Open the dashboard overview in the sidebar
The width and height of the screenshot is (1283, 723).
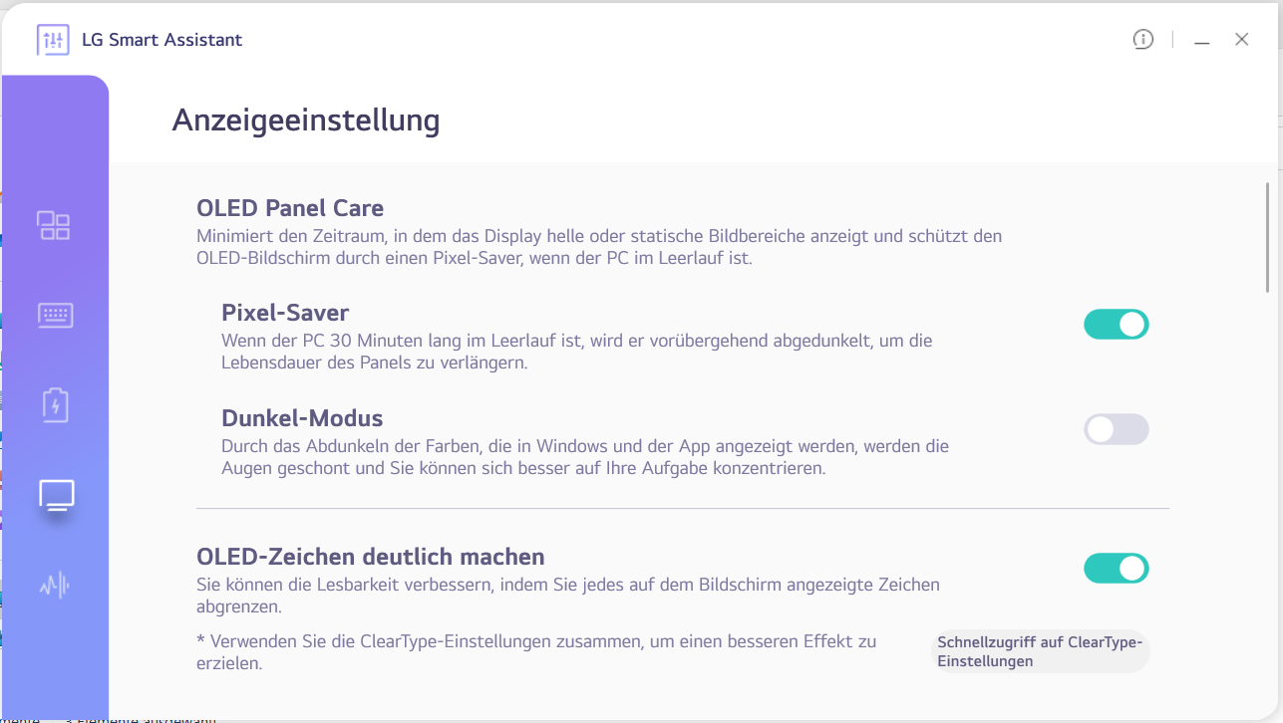tap(54, 226)
